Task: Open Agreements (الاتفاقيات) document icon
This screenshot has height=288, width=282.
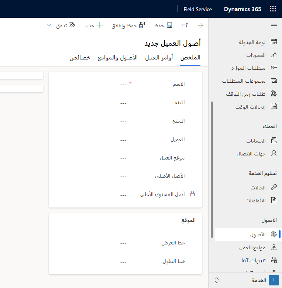Action: (274, 200)
